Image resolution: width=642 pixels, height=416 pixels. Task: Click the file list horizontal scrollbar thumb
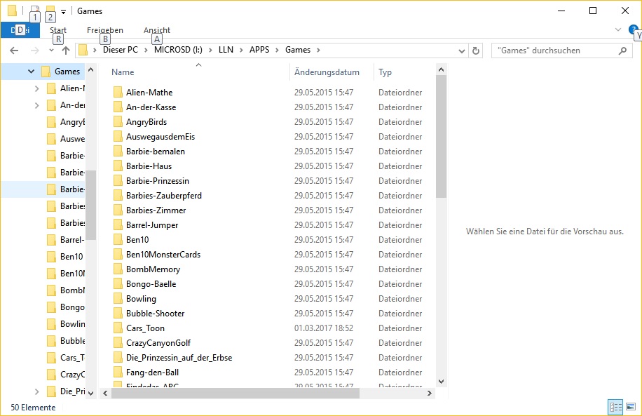[235, 393]
